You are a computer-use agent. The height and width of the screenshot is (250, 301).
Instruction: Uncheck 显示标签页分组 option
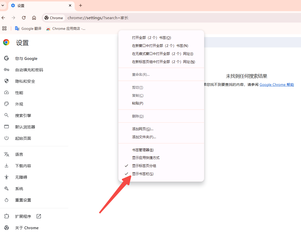(x=161, y=166)
